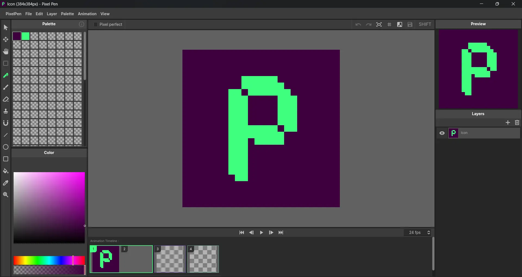Image resolution: width=522 pixels, height=277 pixels.
Task: Select the Rectangle shape tool
Action: tap(6, 159)
